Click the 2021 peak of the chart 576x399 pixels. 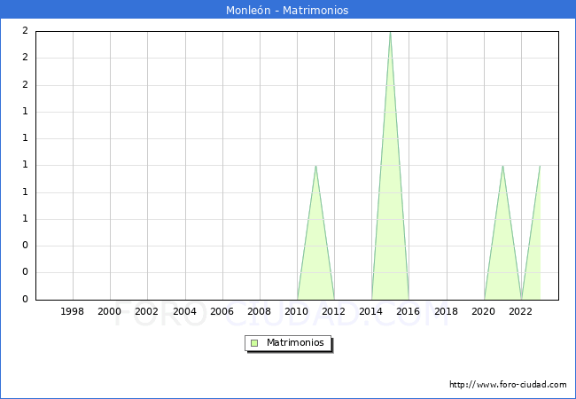pyautogui.click(x=502, y=166)
